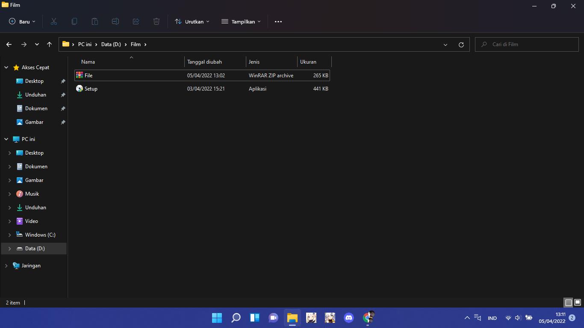
Task: Sort by Tanggal diubah column header
Action: 204,62
